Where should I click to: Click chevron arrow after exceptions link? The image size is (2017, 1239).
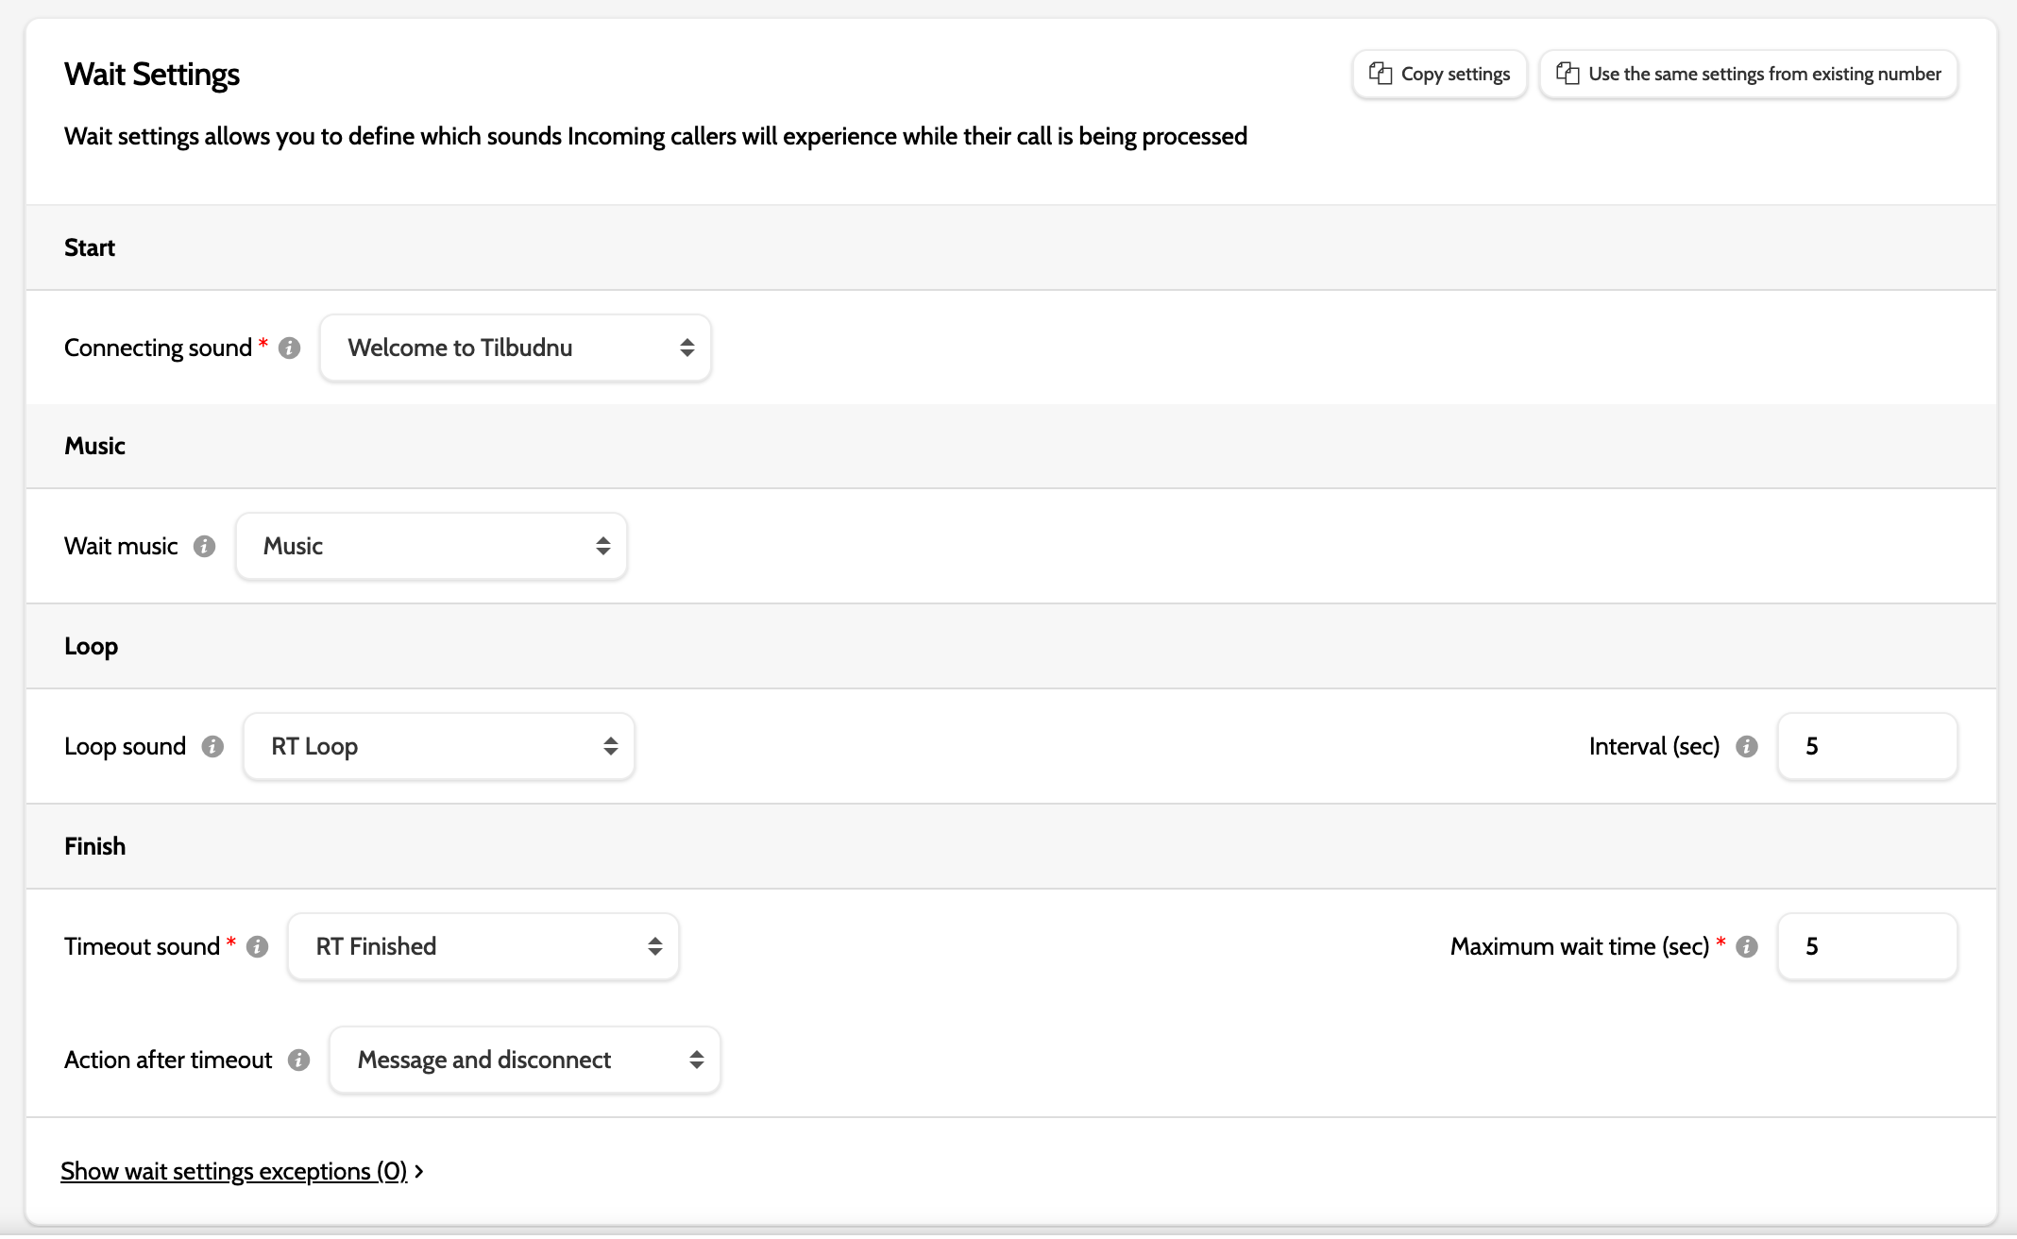(419, 1172)
